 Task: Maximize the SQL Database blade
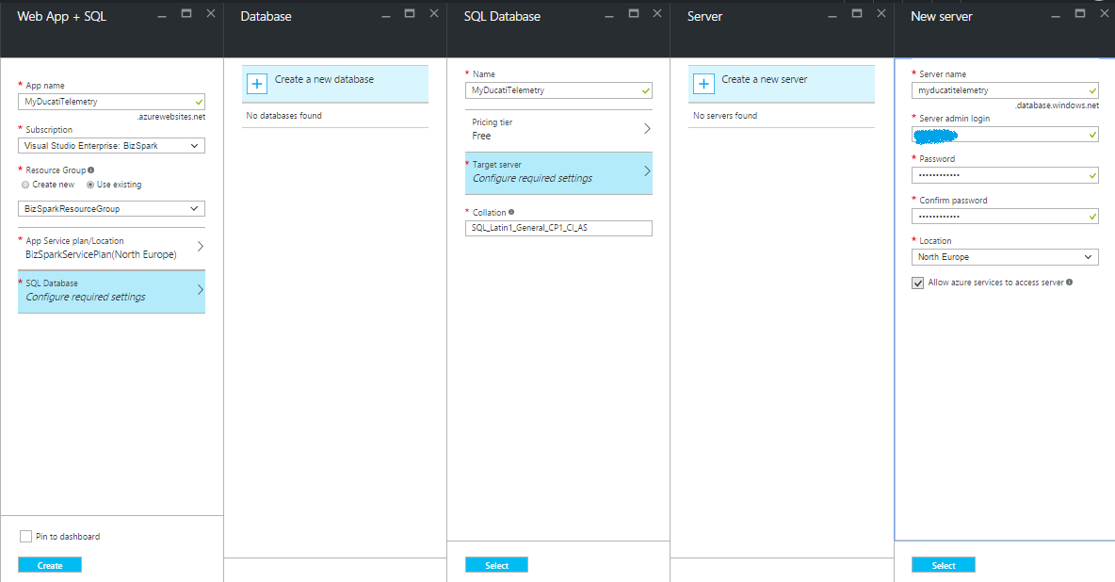coord(633,13)
